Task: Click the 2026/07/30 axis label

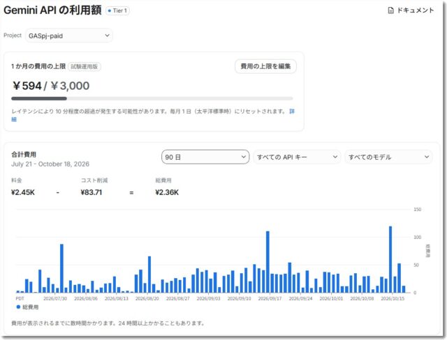Action: (55, 298)
